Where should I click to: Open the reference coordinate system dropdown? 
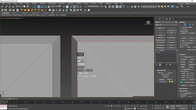click(x=54, y=6)
